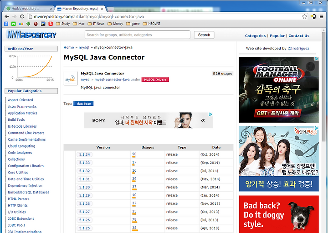The image size is (328, 233).
Task: View the 78 usages of 5.1.26
Action: (x=134, y=219)
